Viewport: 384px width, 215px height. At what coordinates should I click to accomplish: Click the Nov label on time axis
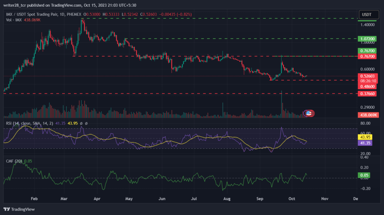(325, 199)
